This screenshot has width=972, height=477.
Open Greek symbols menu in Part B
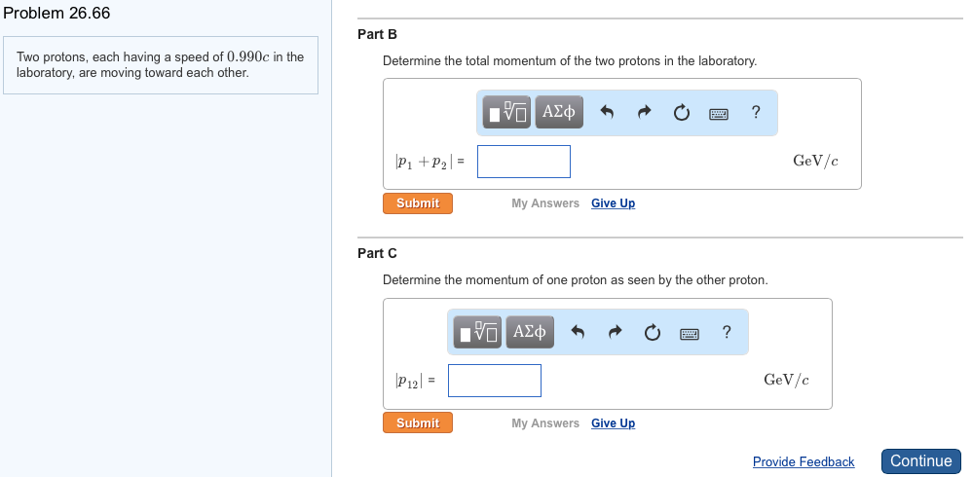559,112
